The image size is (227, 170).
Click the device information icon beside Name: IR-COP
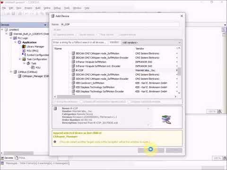[55, 109]
